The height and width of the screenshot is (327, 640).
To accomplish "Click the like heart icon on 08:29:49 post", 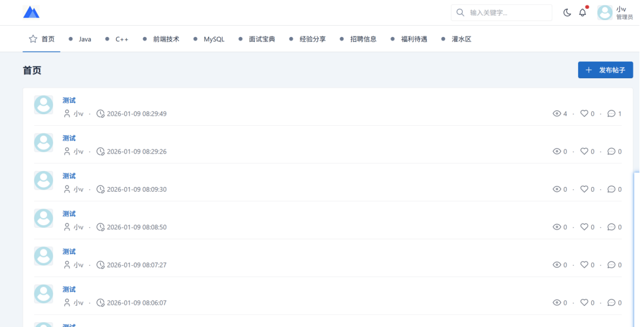I will (x=584, y=114).
